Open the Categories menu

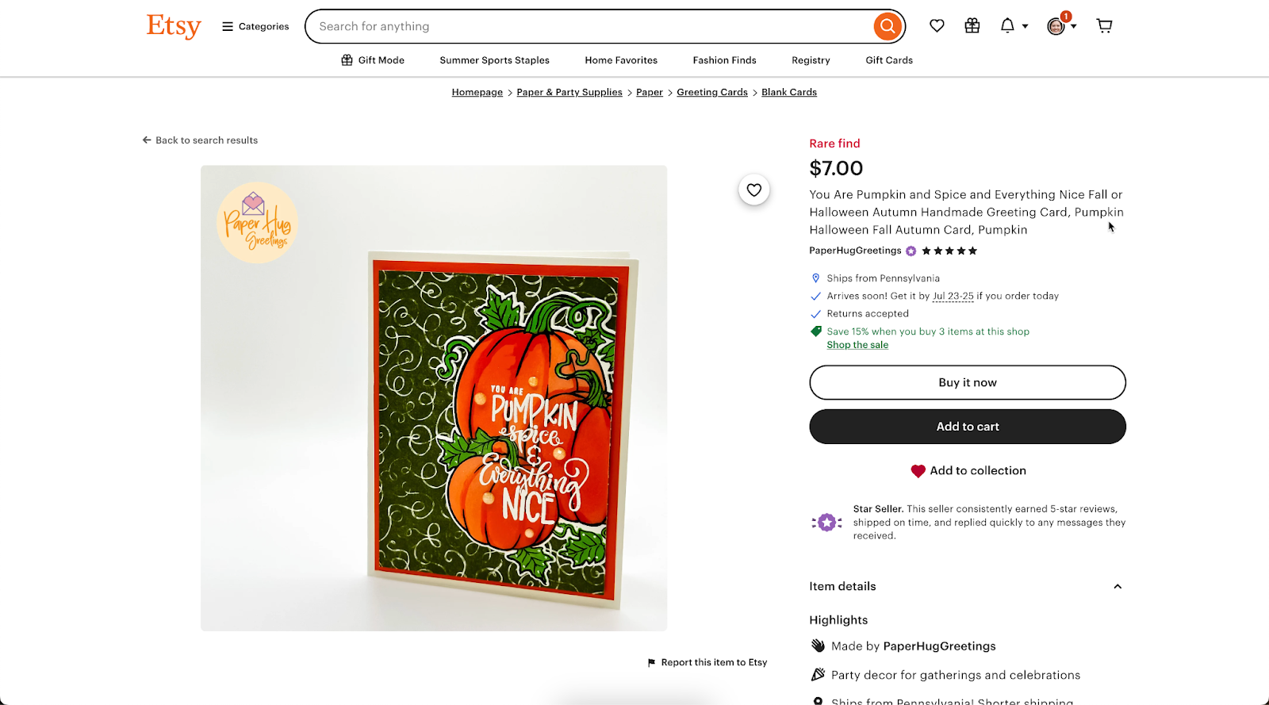point(254,25)
